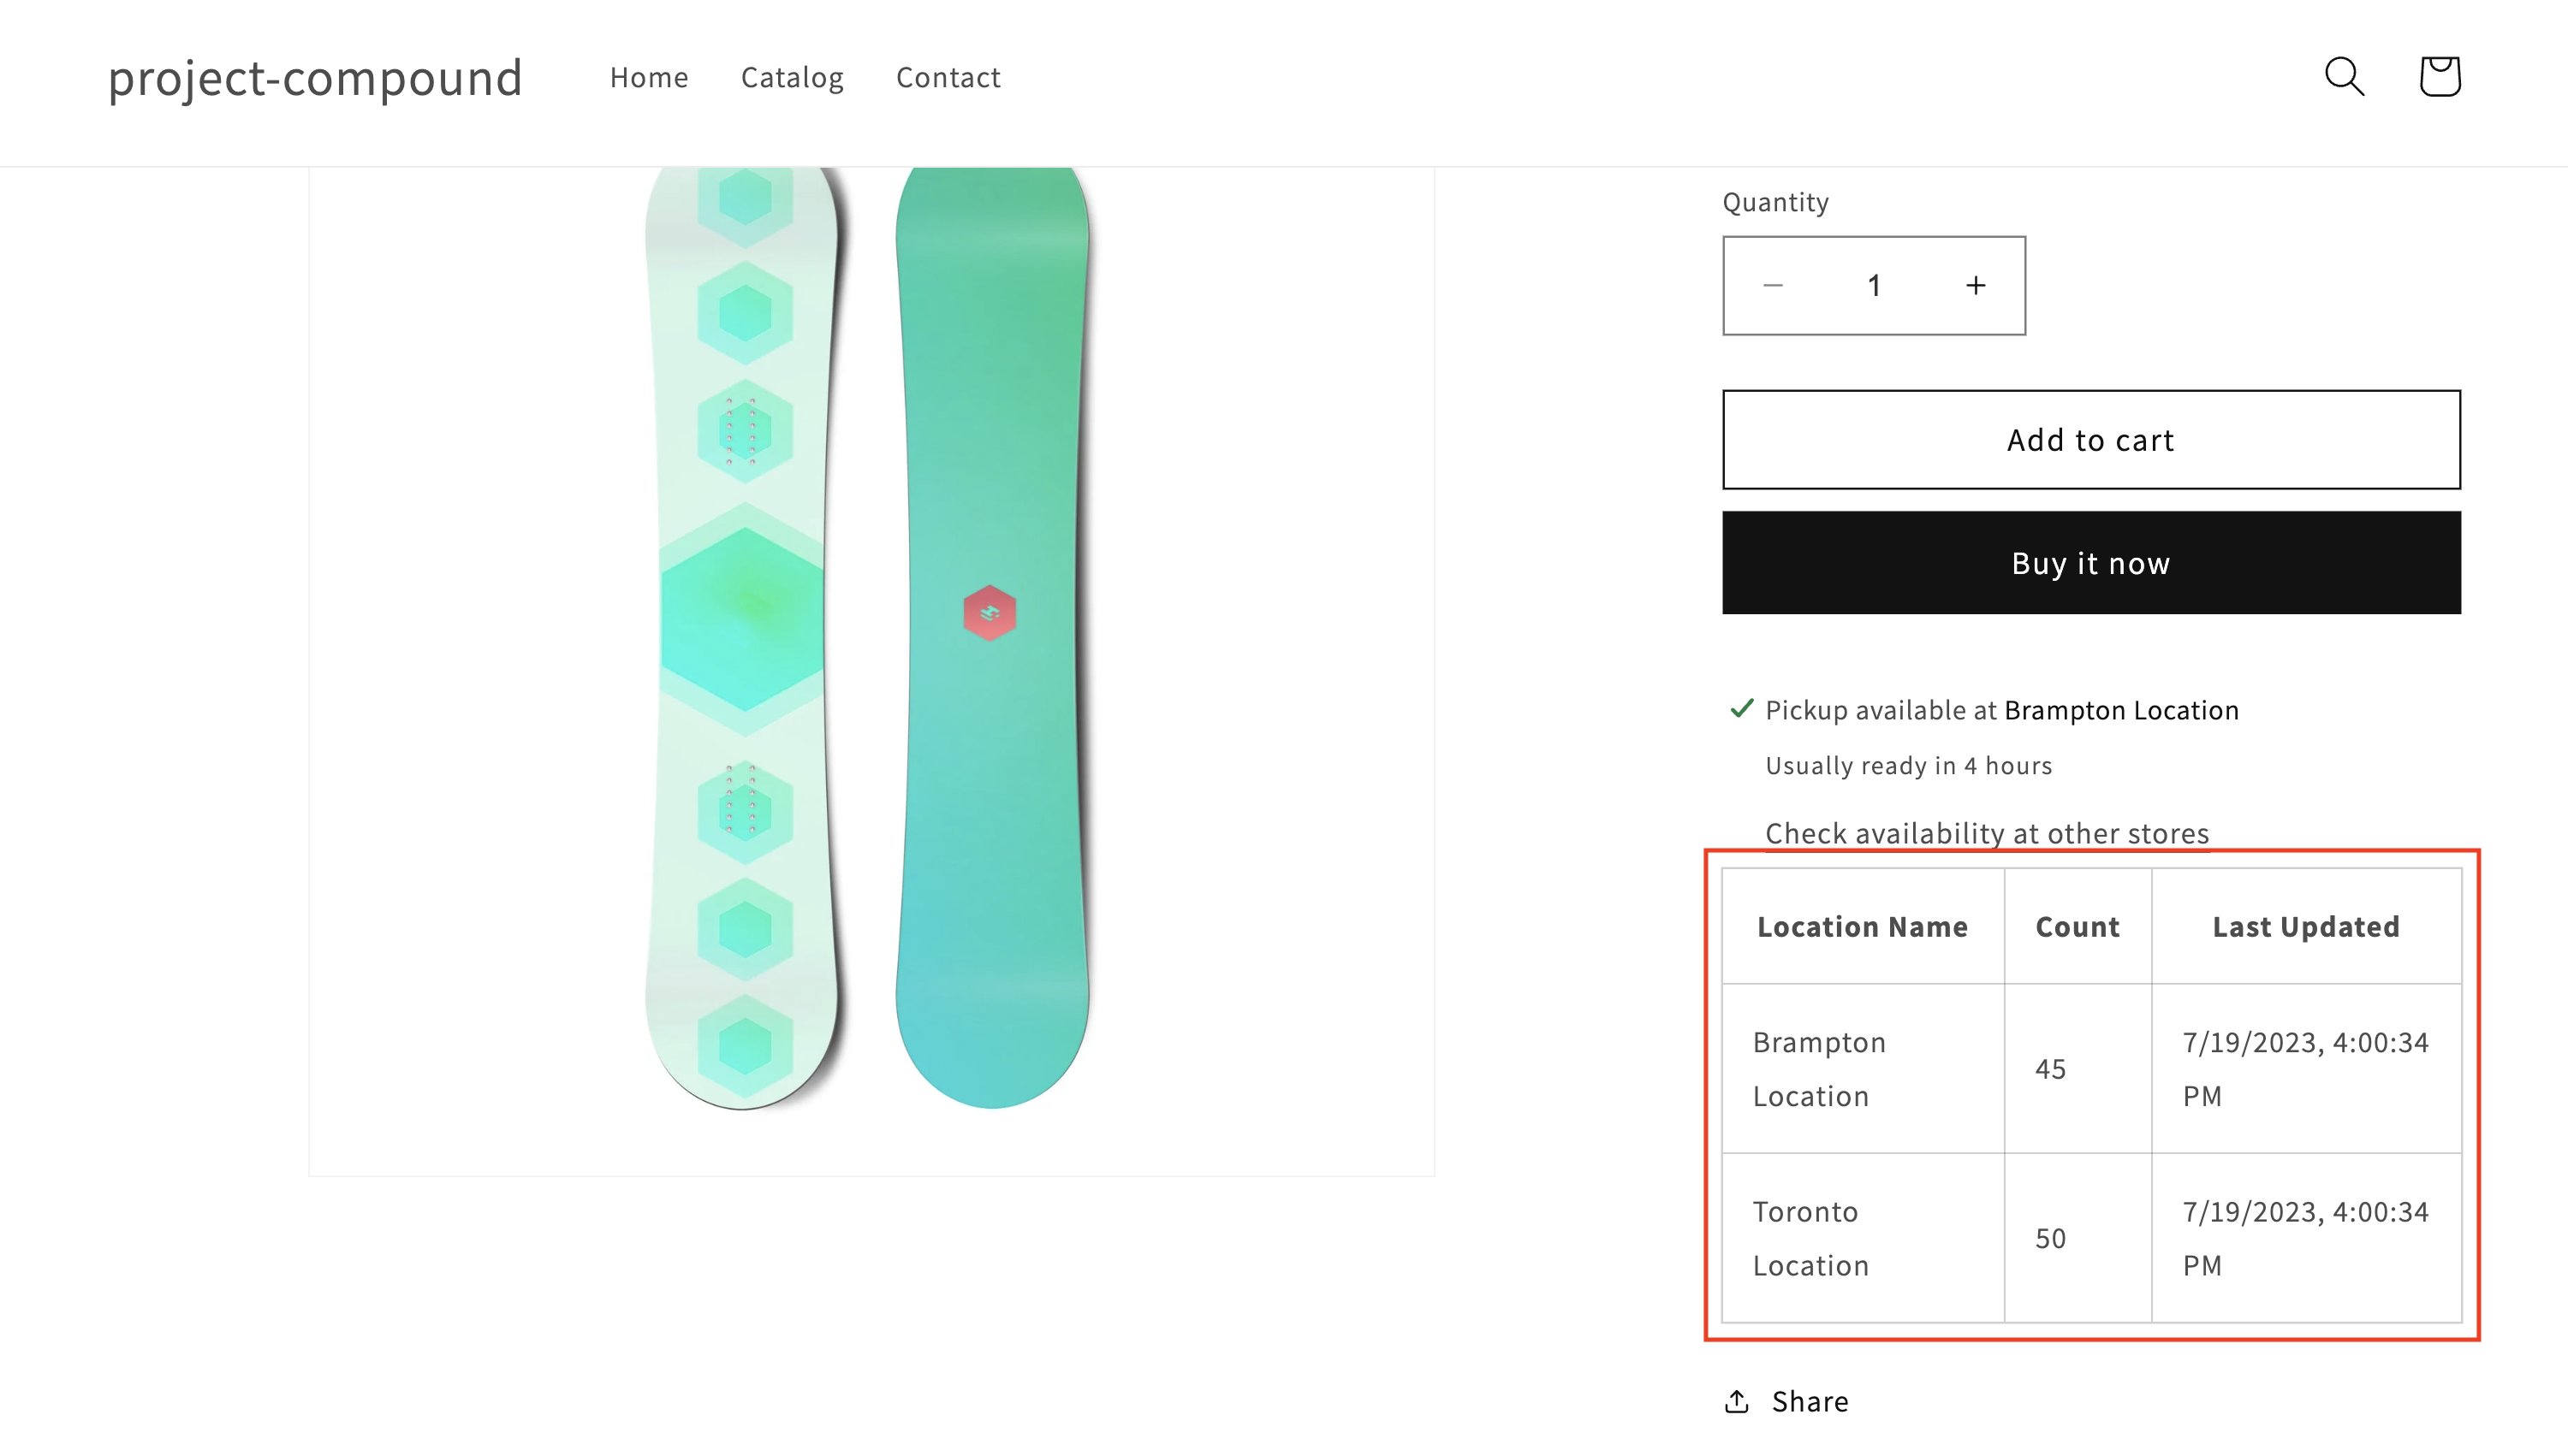The image size is (2568, 1456).
Task: Open the search icon
Action: [x=2344, y=76]
